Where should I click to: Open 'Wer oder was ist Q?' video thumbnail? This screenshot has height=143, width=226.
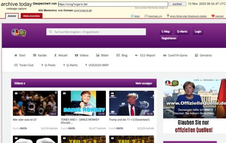point(35,103)
